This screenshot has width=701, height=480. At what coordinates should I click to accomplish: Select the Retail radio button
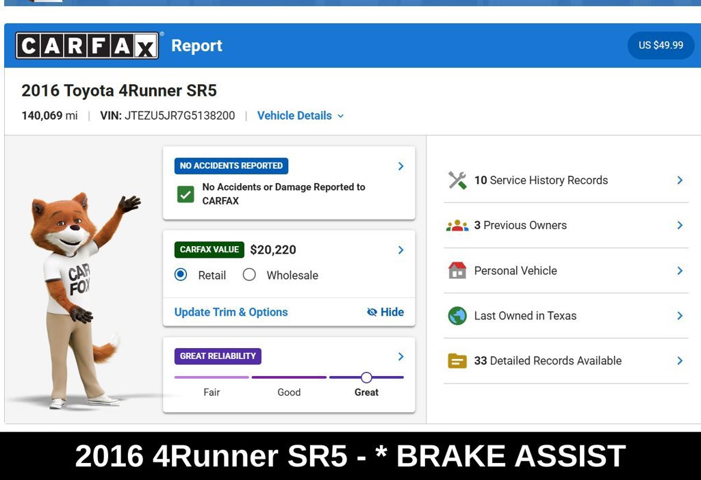coord(181,274)
